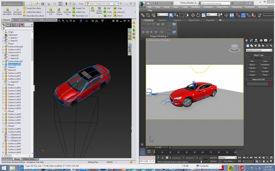Open the Modifiers menu
Screen dimensions: 275x171
click(x=196, y=7)
